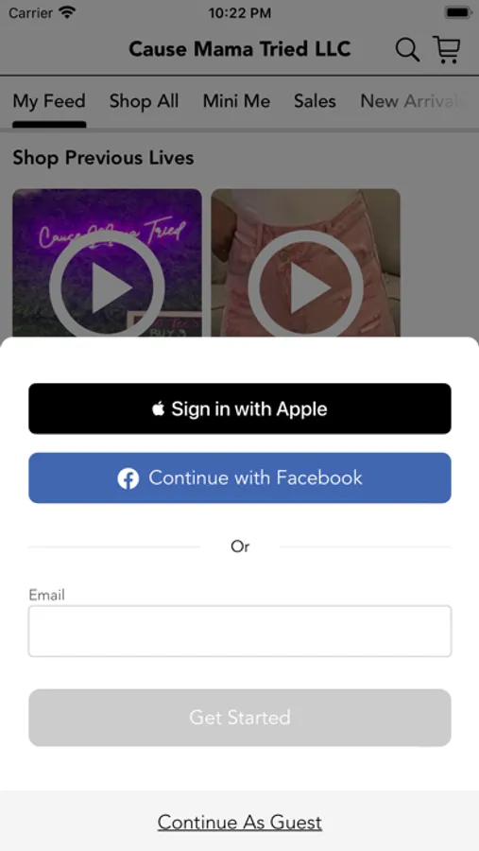479x851 pixels.
Task: Focus the Email input field
Action: click(240, 632)
